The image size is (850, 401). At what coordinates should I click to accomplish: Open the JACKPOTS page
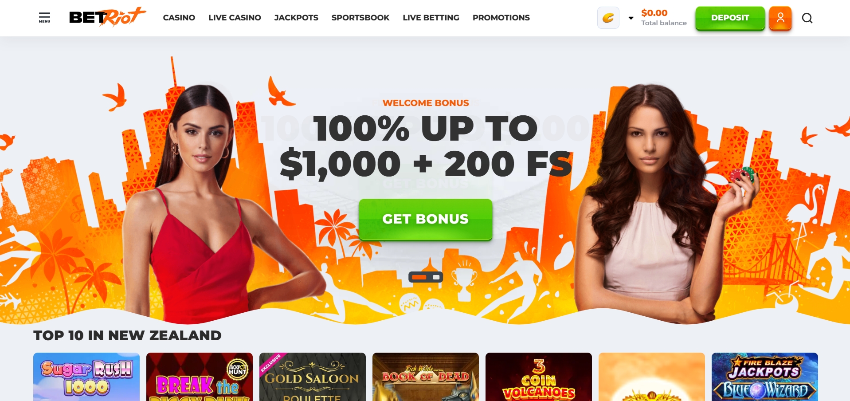pos(296,18)
